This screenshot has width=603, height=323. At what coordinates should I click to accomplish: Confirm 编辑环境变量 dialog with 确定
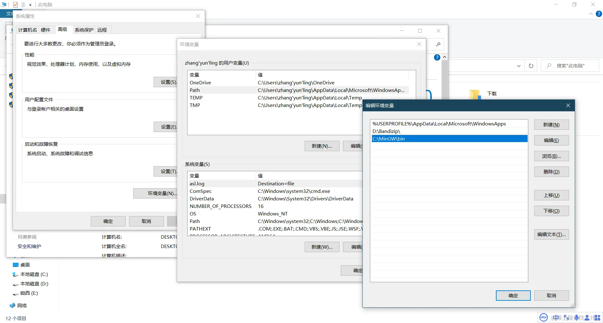pos(513,295)
